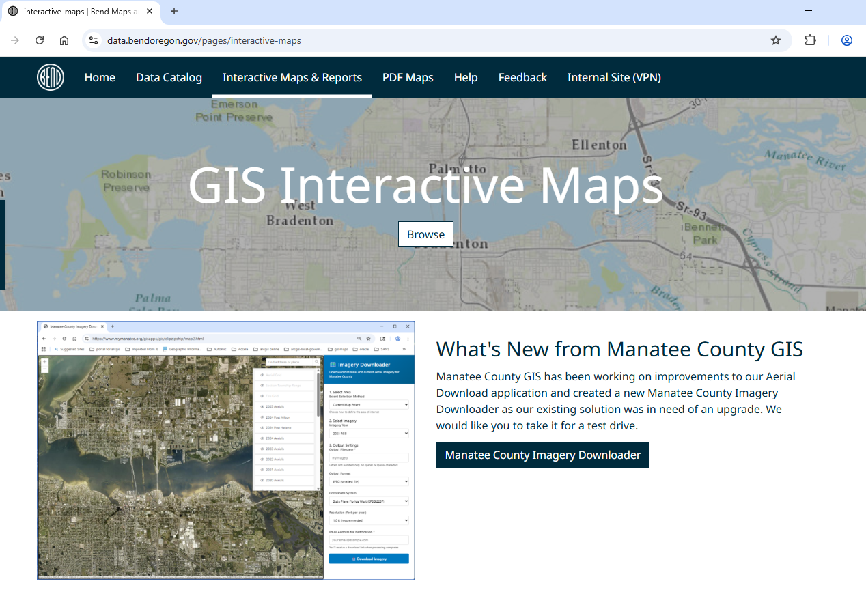Go to the PDF Maps page
The height and width of the screenshot is (592, 866).
pyautogui.click(x=408, y=77)
